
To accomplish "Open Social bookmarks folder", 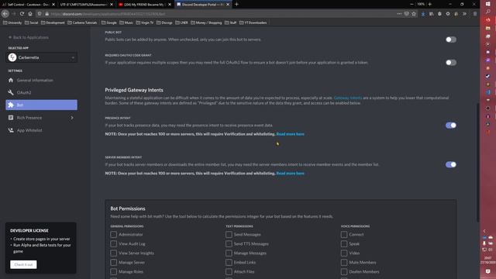I will point(31,22).
